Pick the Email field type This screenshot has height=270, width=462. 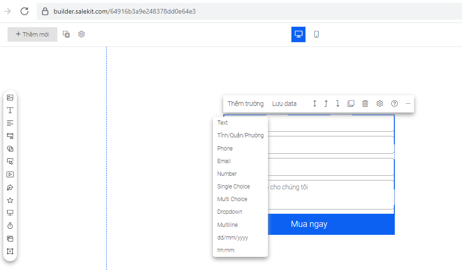coord(224,161)
